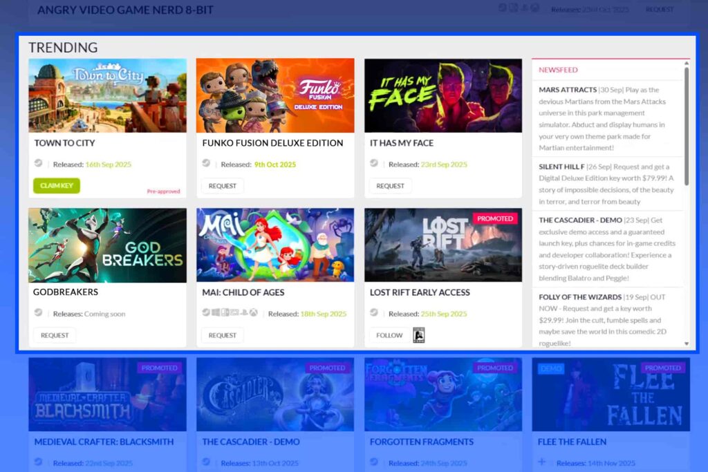Open the Flee the Fallen banner image
708x472 pixels.
pos(611,395)
